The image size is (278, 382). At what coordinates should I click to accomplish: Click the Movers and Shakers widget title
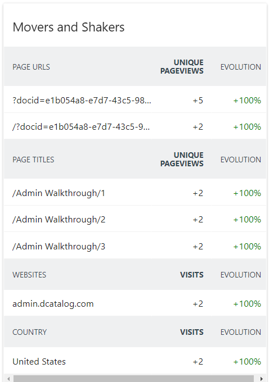coord(68,27)
